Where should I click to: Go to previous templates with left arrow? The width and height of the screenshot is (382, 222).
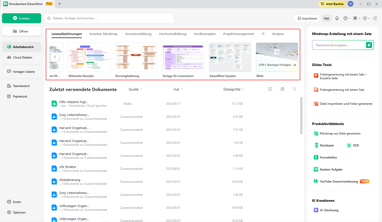(x=55, y=57)
